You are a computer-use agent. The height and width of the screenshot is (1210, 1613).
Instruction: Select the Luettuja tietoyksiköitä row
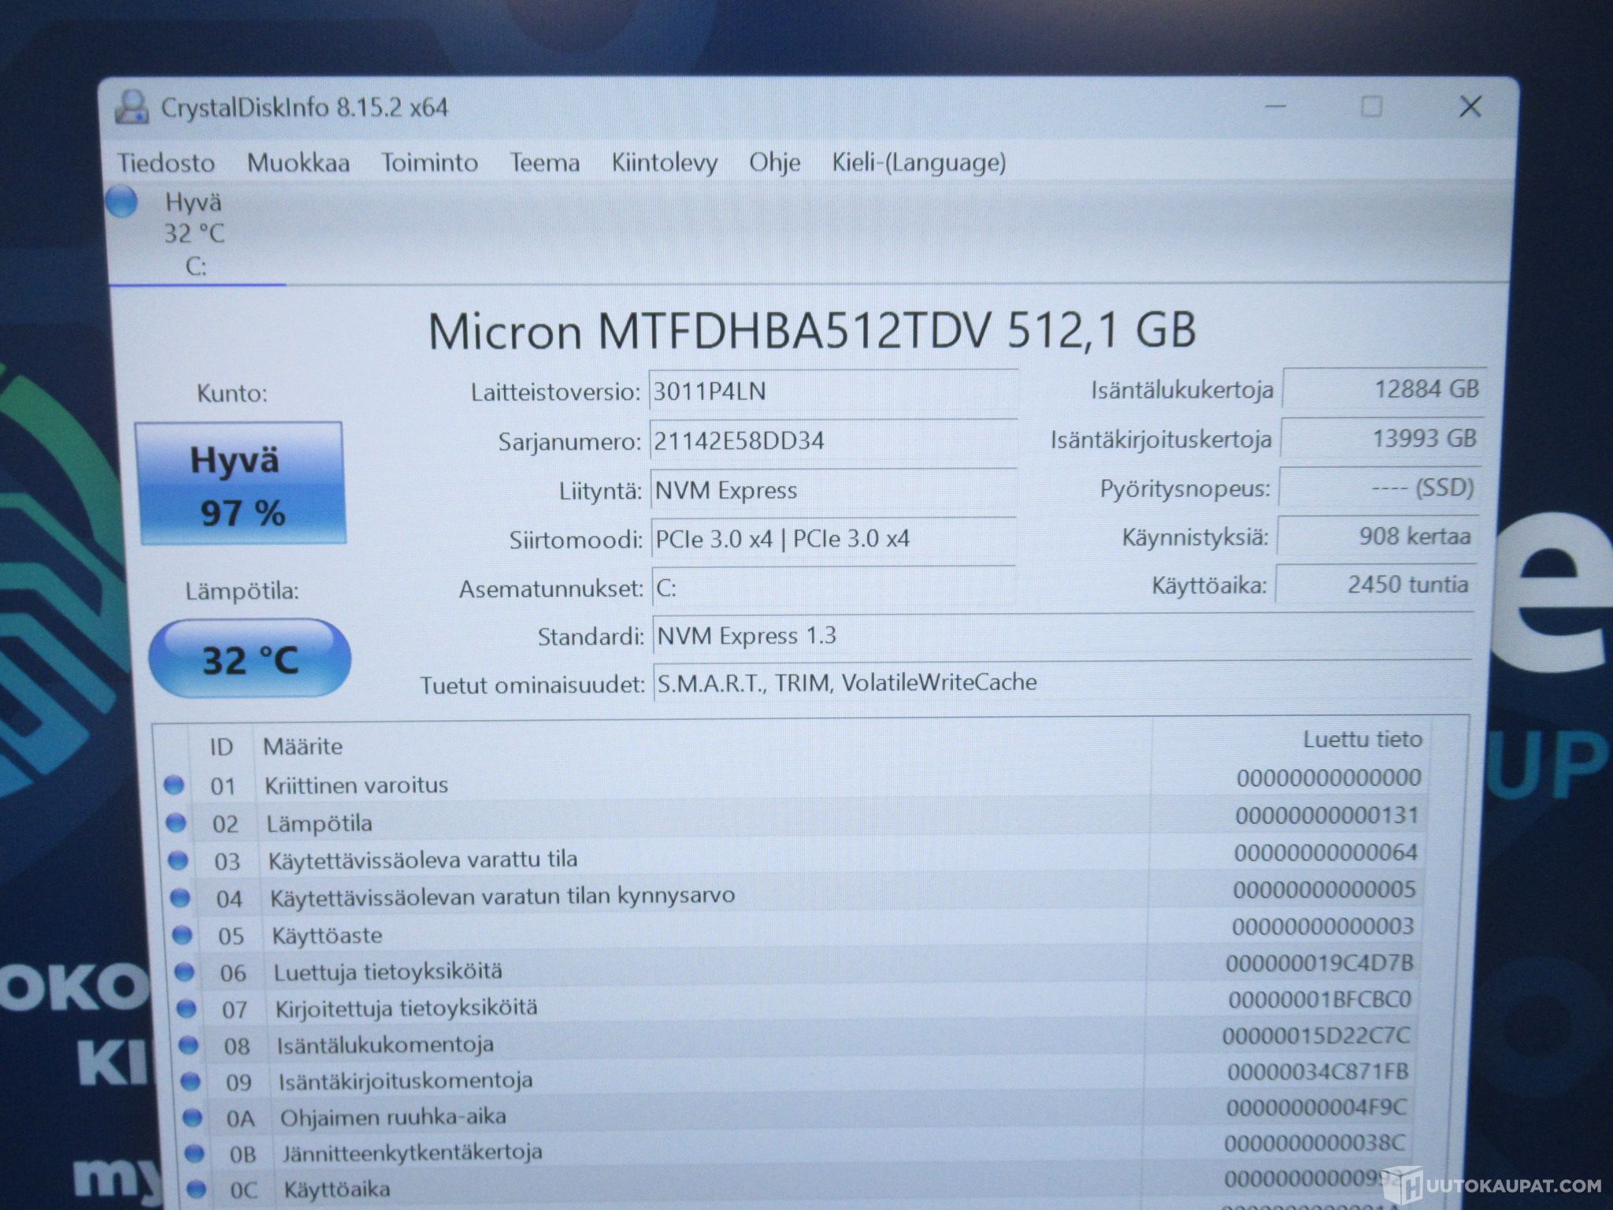pos(796,968)
